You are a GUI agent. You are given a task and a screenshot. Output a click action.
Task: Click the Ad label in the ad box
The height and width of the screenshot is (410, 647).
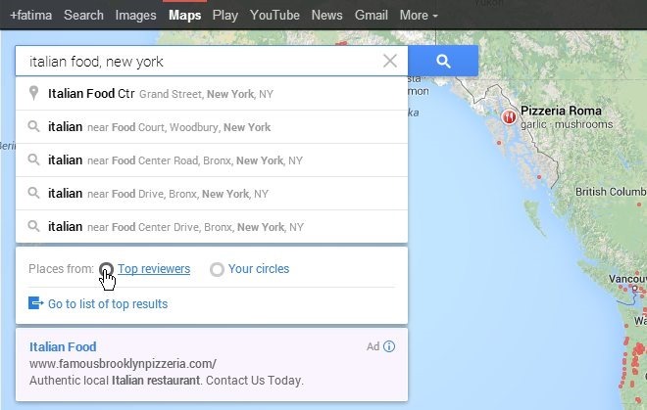pos(373,346)
